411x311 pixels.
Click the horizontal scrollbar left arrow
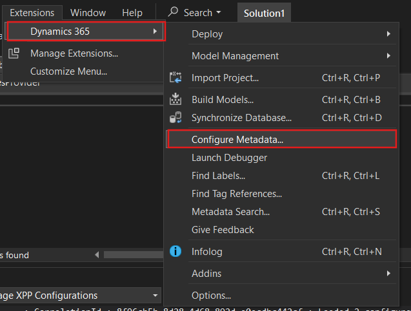(97, 254)
